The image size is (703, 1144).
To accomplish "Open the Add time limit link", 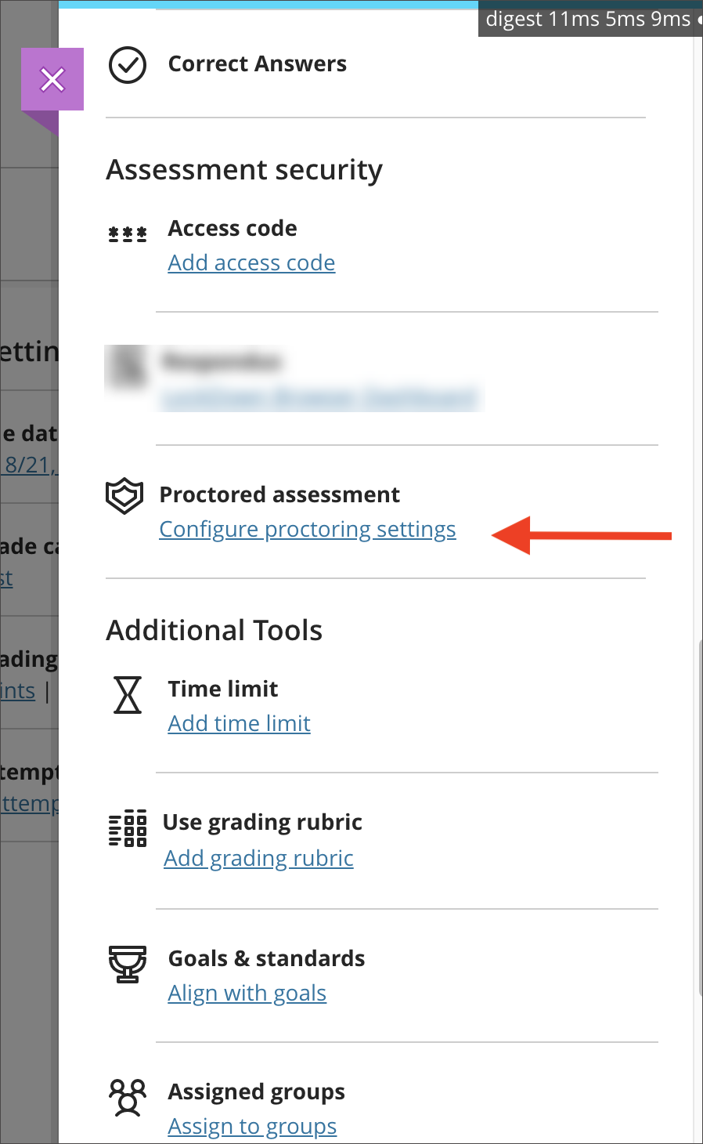I will [240, 723].
